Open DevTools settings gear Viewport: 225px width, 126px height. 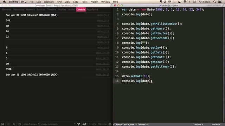point(110,124)
